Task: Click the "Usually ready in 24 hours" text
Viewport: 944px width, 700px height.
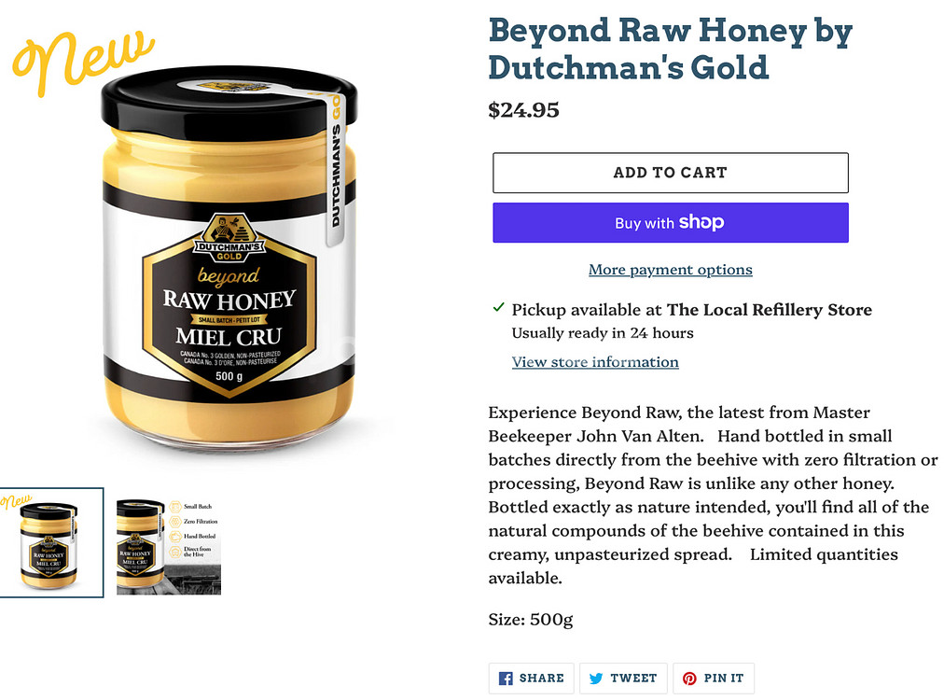Action: click(x=603, y=333)
